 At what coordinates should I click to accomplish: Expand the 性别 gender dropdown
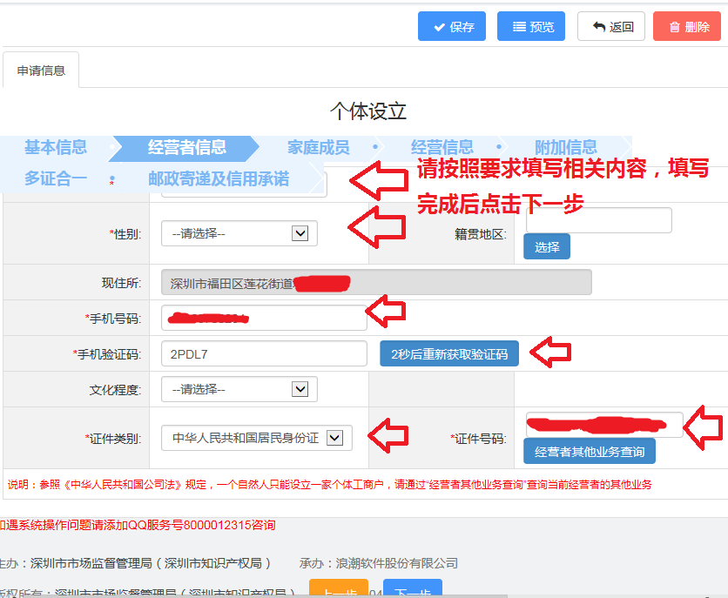click(239, 233)
